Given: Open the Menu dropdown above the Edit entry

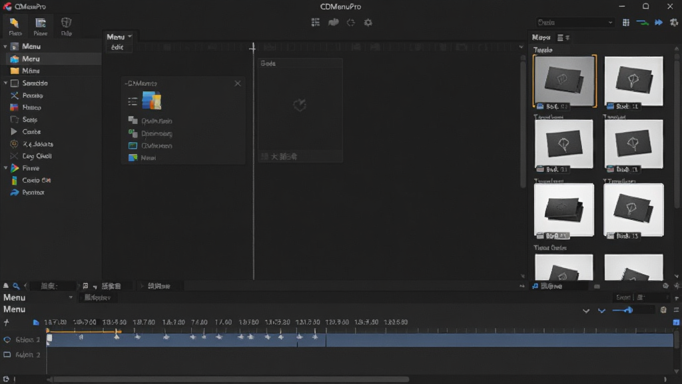Looking at the screenshot, I should coord(119,37).
